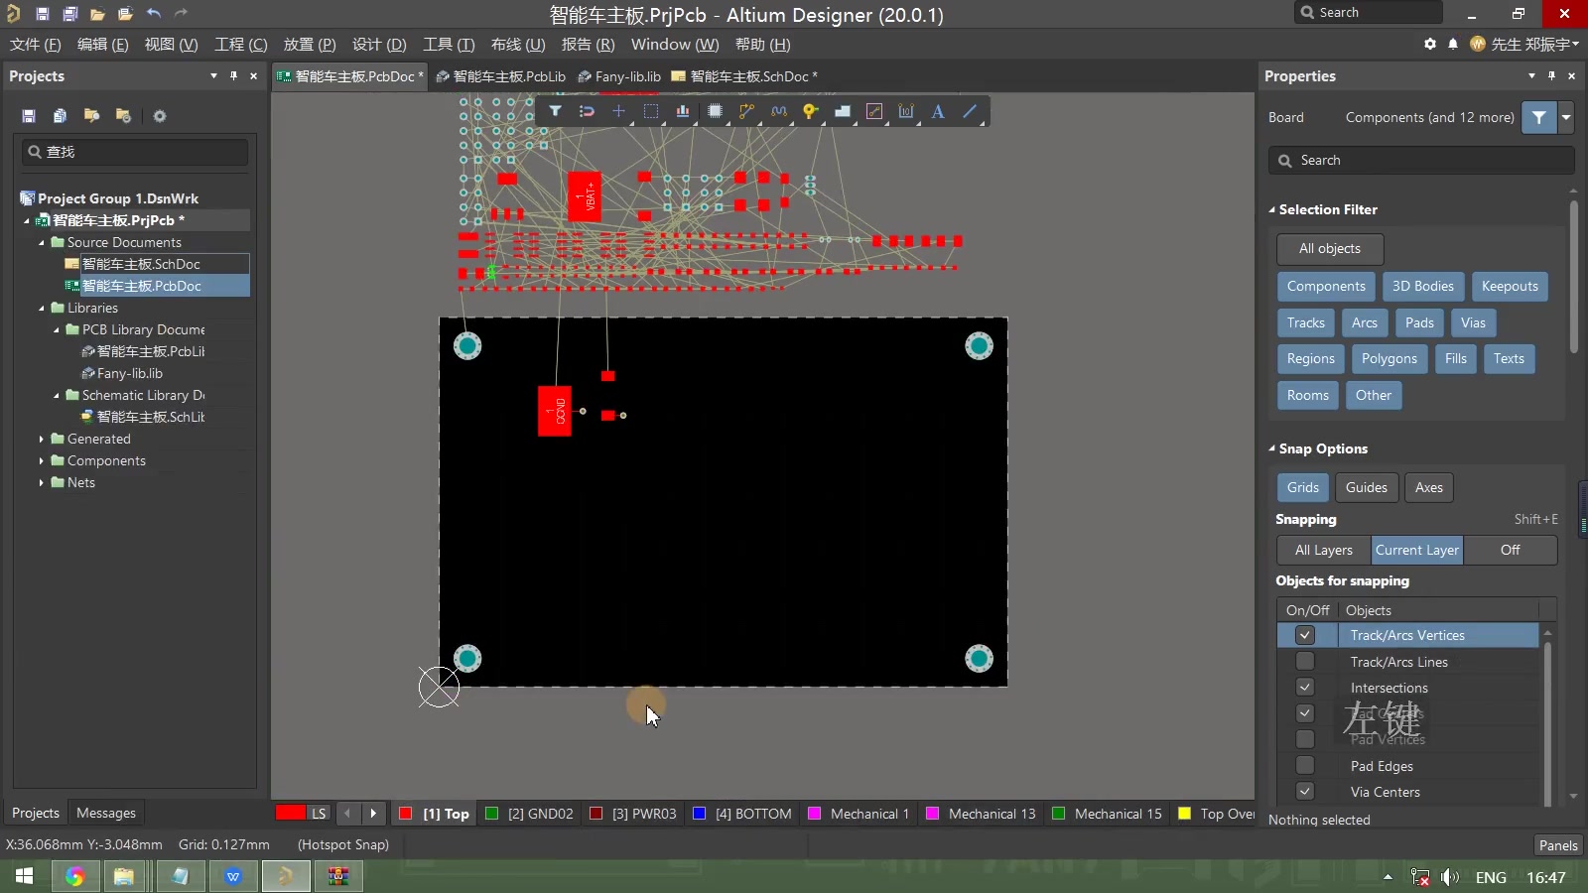Open the Align objects tool
The width and height of the screenshot is (1588, 893).
[683, 111]
